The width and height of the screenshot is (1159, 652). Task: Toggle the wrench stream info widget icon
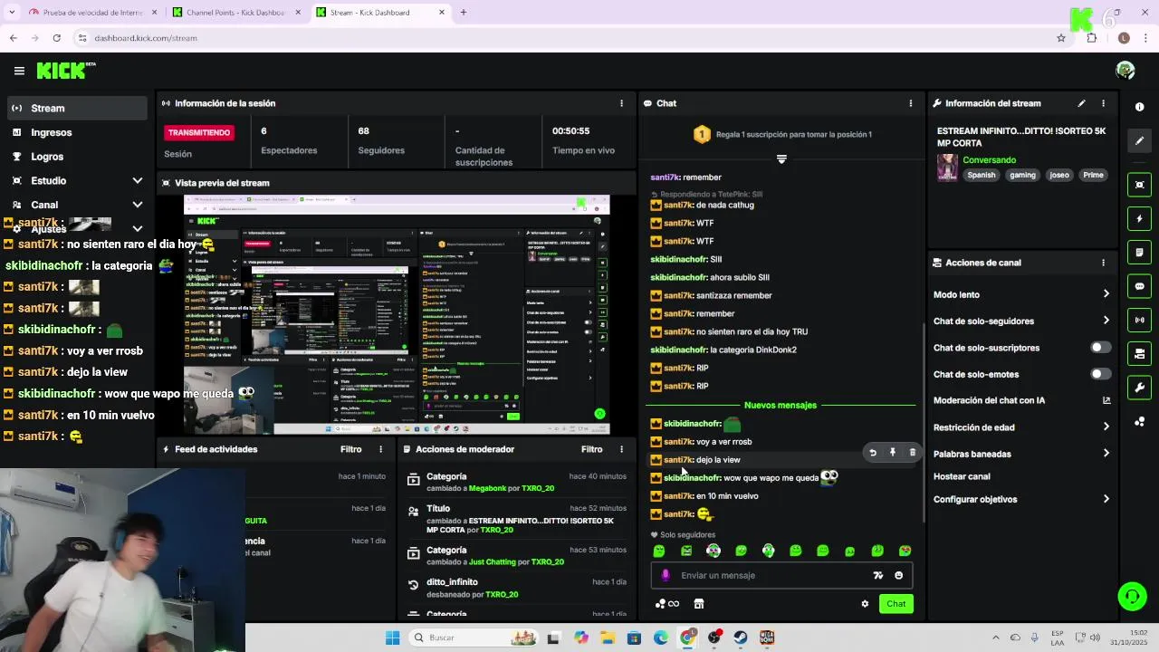point(1139,388)
